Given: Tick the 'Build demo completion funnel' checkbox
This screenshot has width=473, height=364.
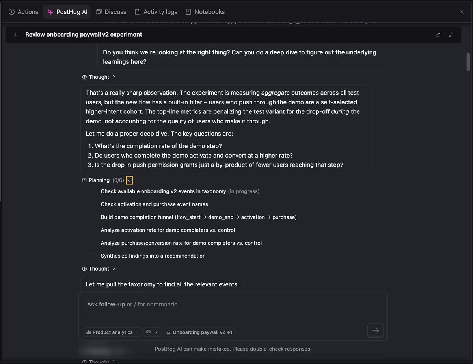Looking at the screenshot, I should point(94,218).
